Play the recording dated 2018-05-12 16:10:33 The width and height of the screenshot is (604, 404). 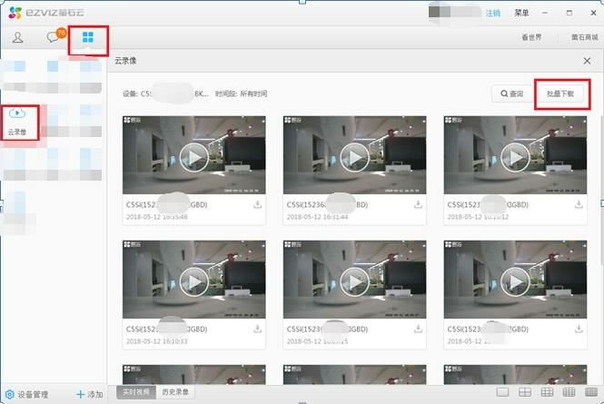tap(193, 281)
